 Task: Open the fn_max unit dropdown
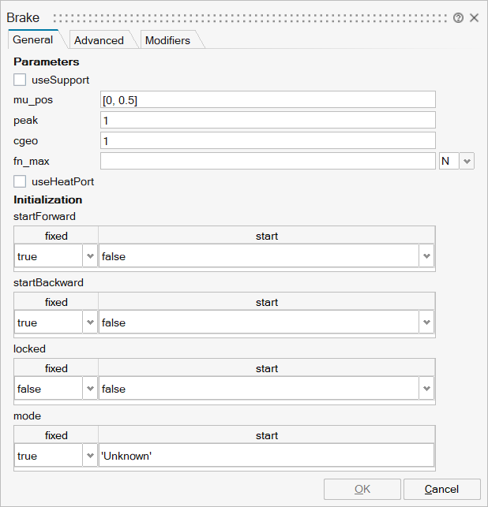[x=467, y=161]
